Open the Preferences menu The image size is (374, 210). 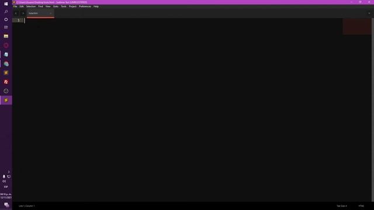coord(85,6)
